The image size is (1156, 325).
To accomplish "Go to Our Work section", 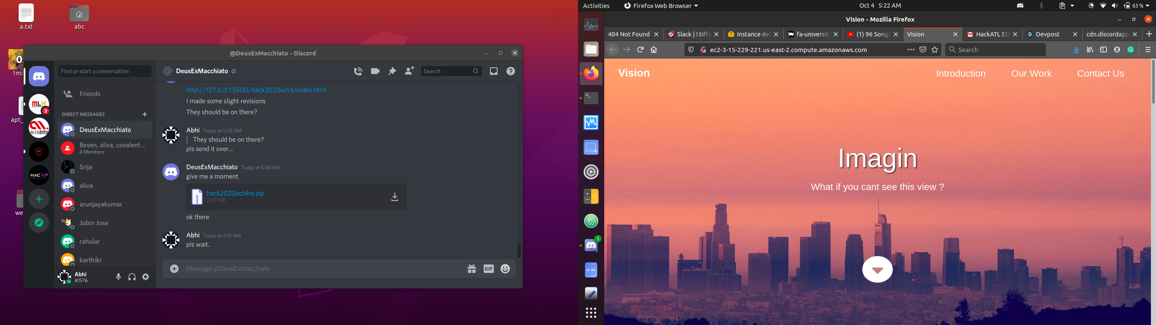I will click(x=1031, y=74).
